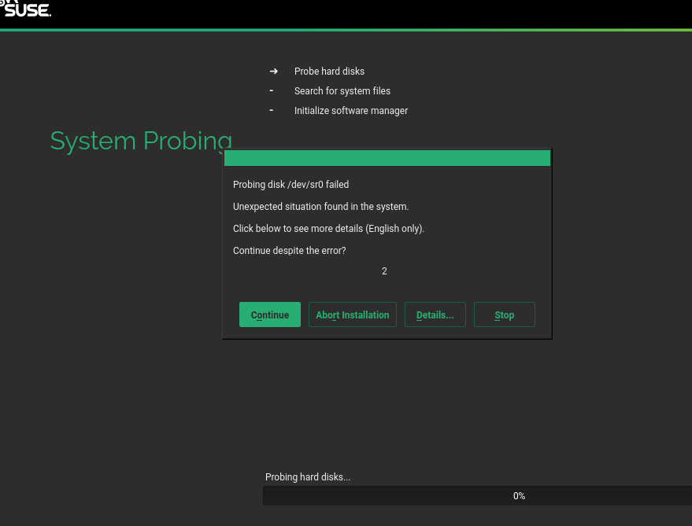692x526 pixels.
Task: Click the System Probing heading
Action: 141,141
